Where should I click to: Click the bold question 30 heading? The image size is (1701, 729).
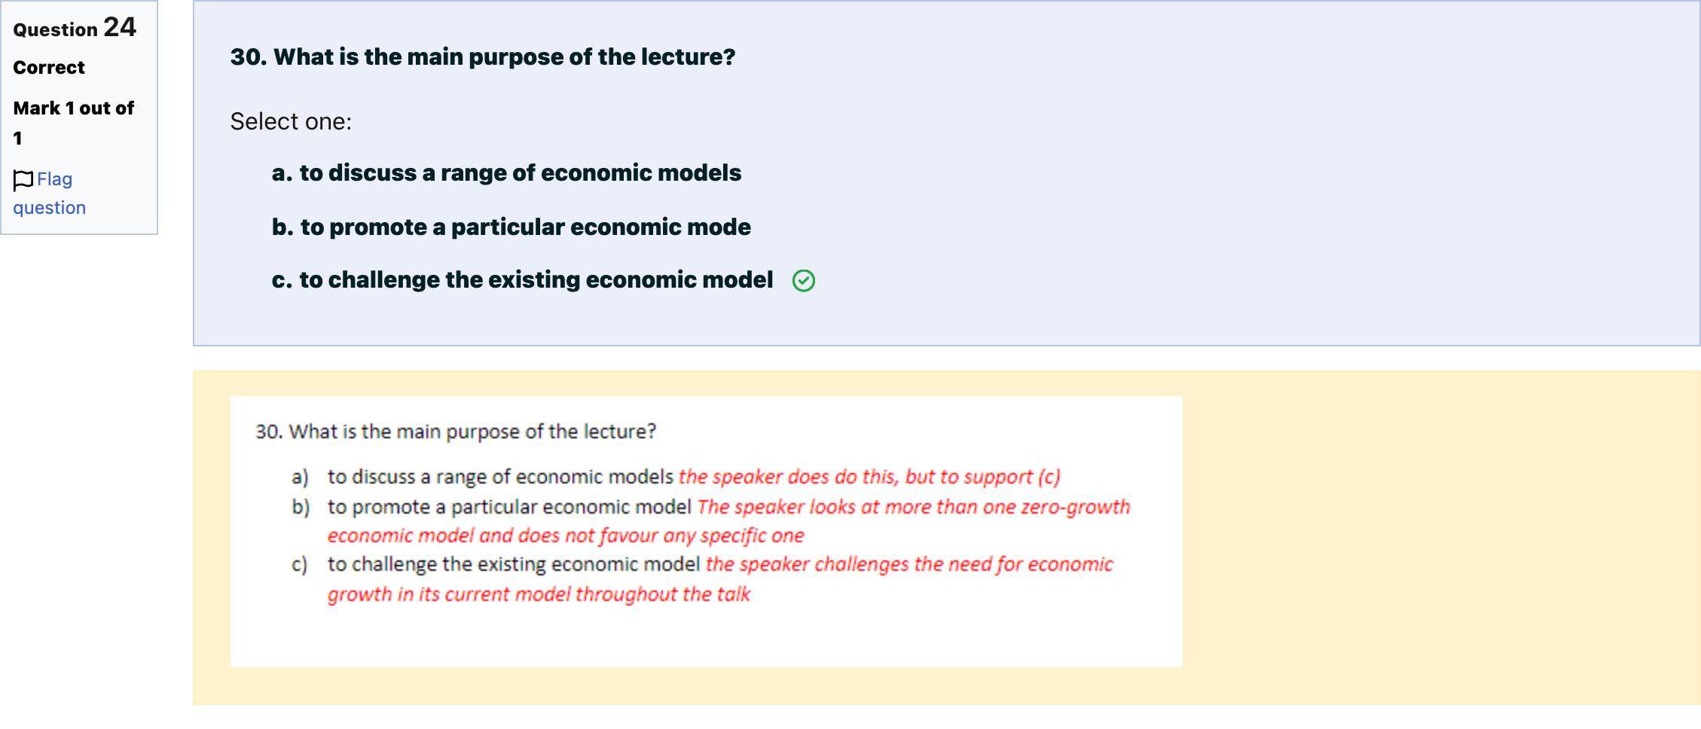[483, 57]
